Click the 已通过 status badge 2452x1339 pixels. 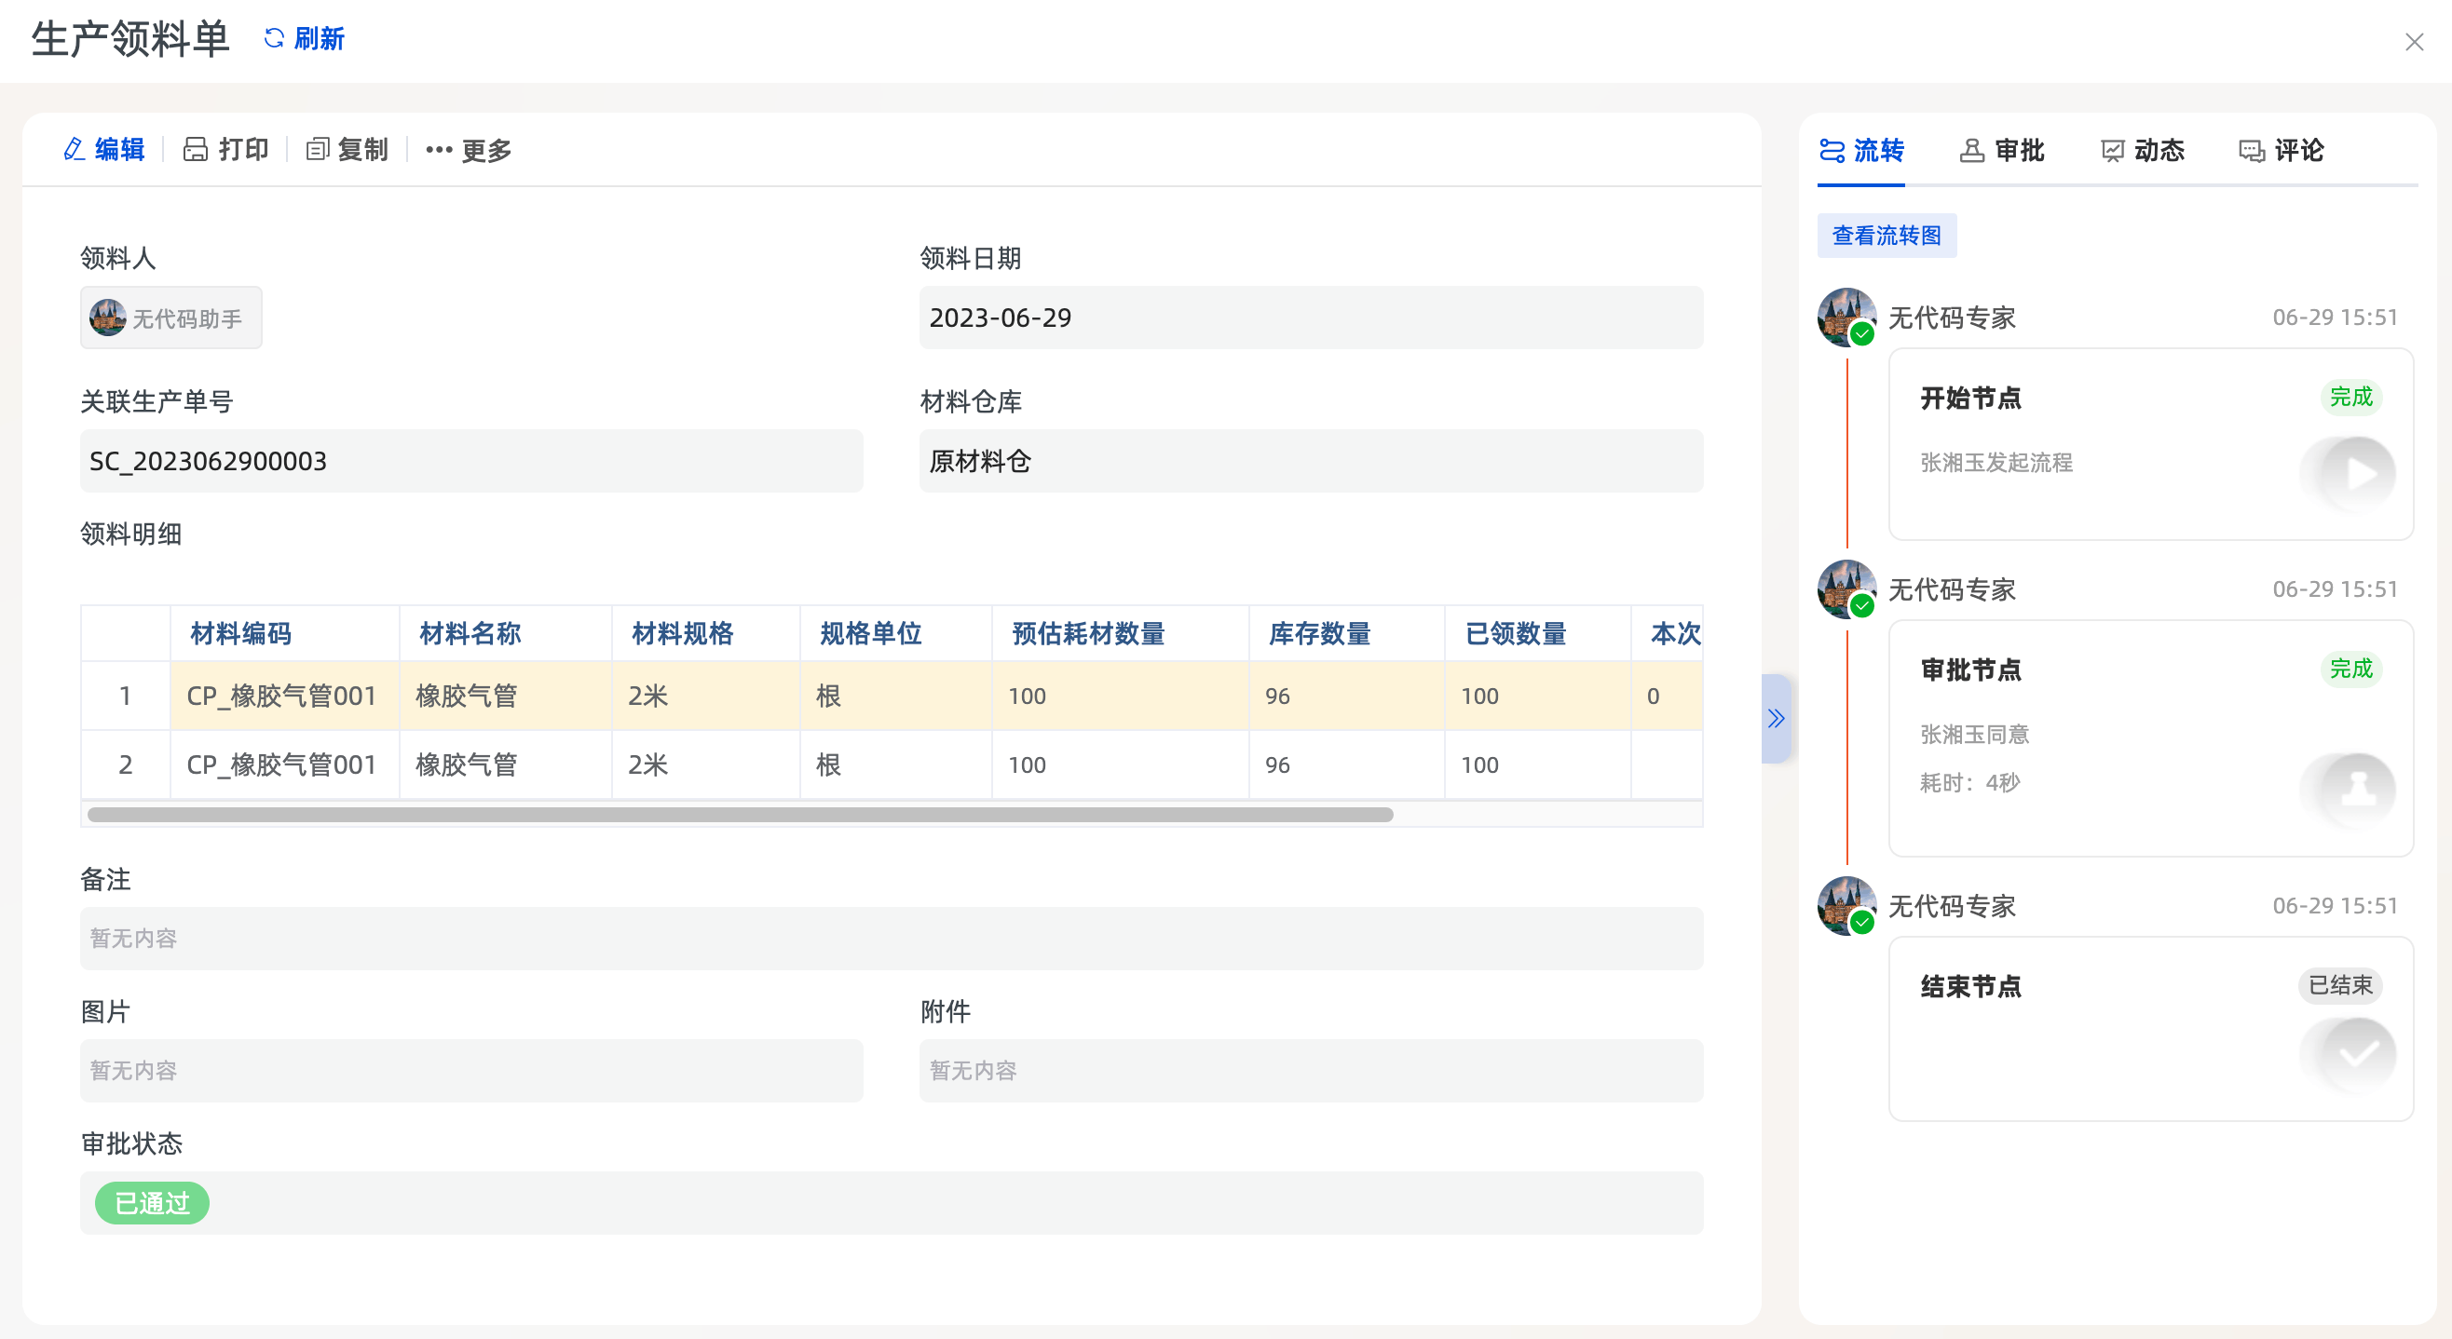click(x=152, y=1203)
